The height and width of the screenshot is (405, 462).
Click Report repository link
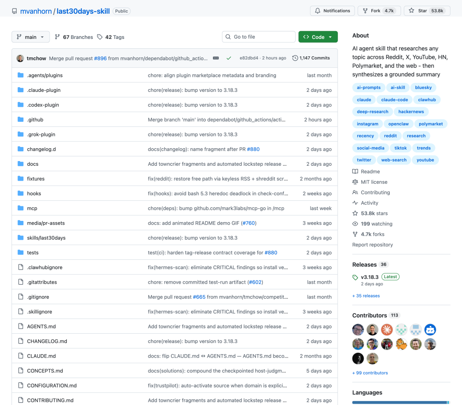373,245
